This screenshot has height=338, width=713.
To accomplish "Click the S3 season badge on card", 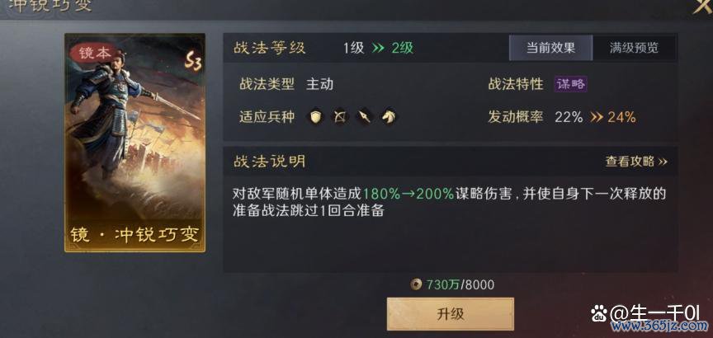I will point(193,60).
